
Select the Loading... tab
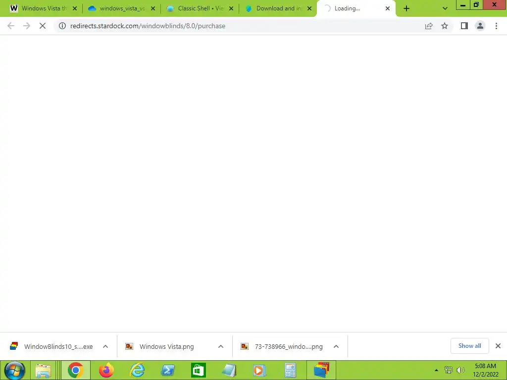(x=353, y=8)
